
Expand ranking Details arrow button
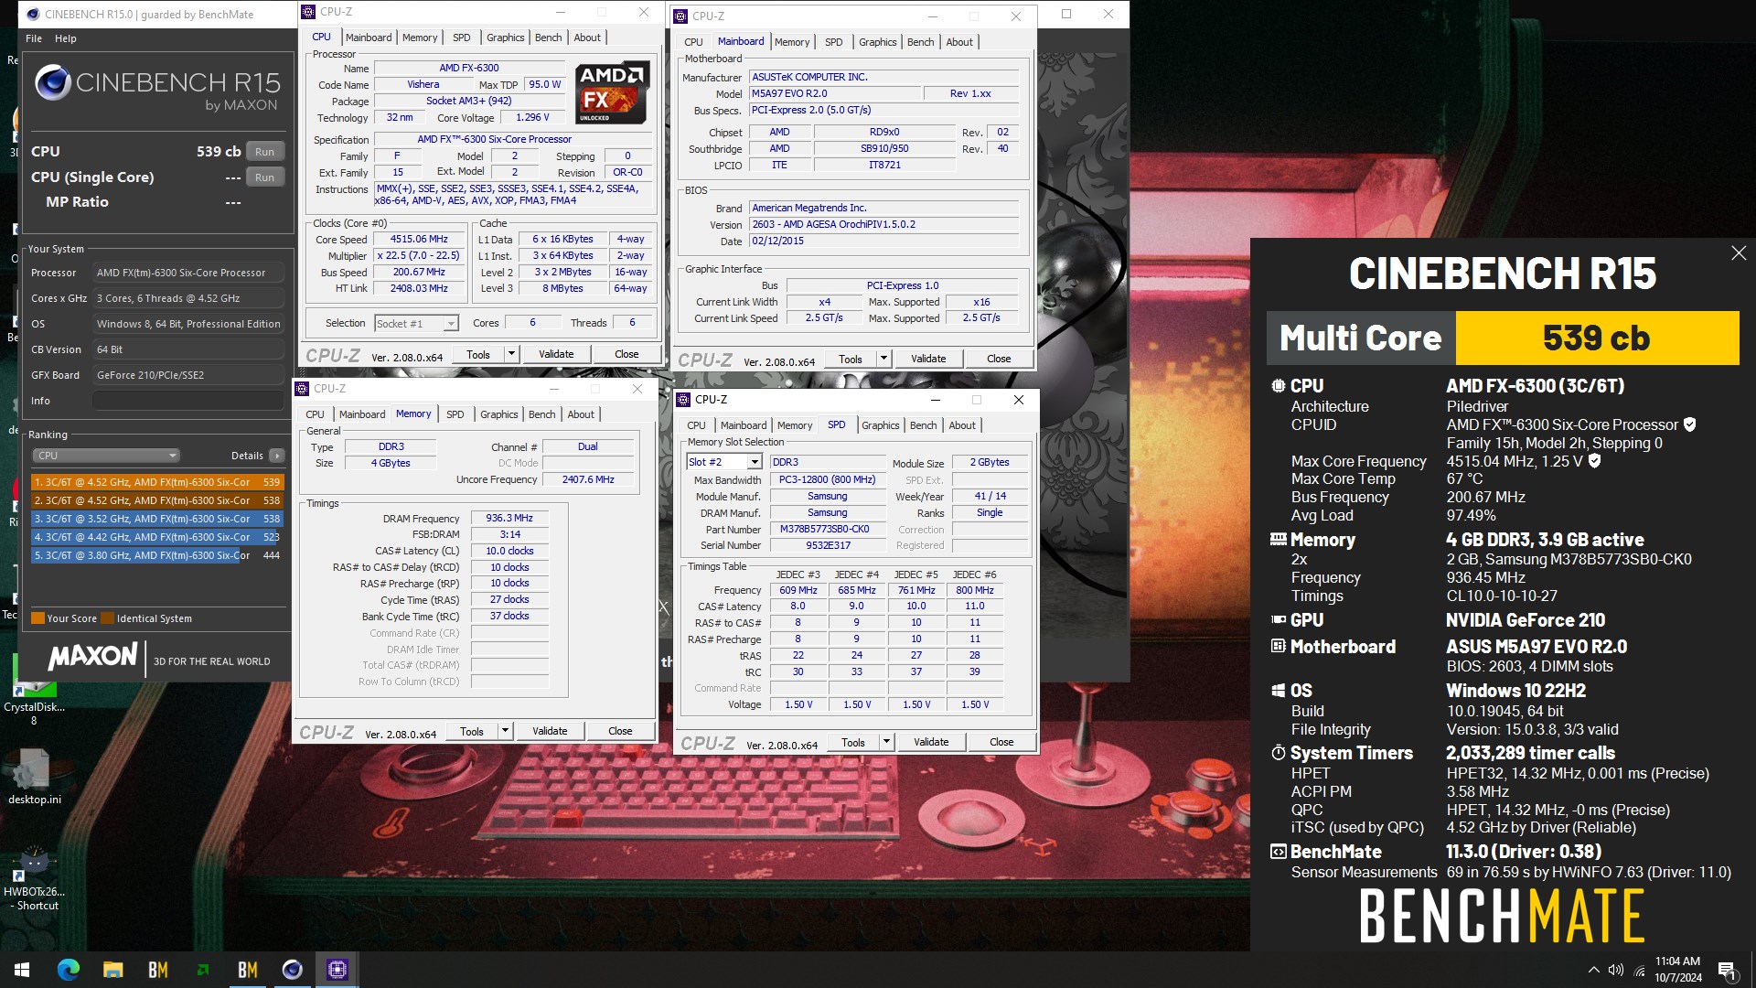click(x=277, y=456)
